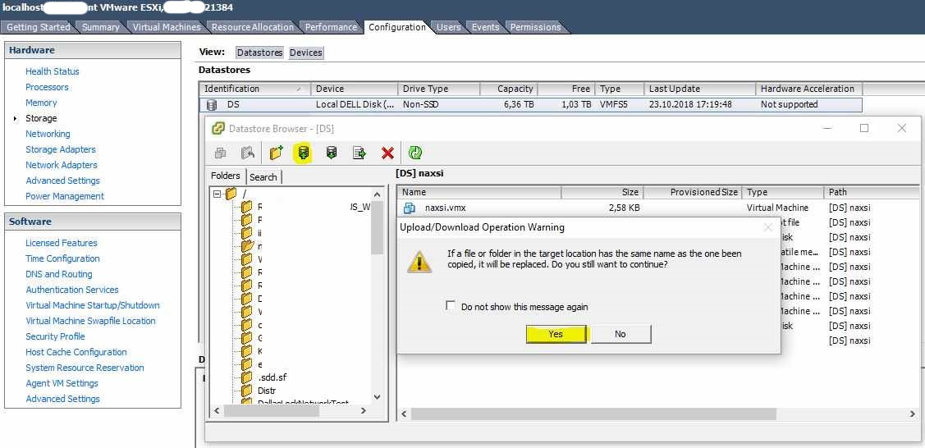Click the Storage arrow marker in Hardware
This screenshot has width=925, height=448.
point(16,118)
